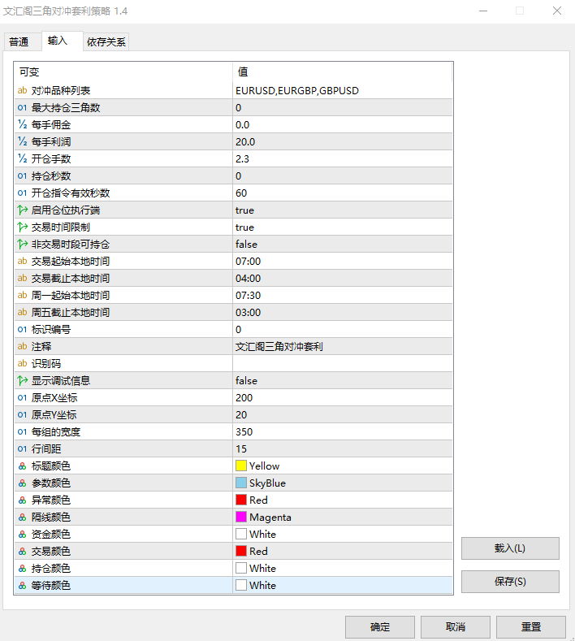Switch to the 普通 tab
The image size is (575, 641).
(x=19, y=42)
